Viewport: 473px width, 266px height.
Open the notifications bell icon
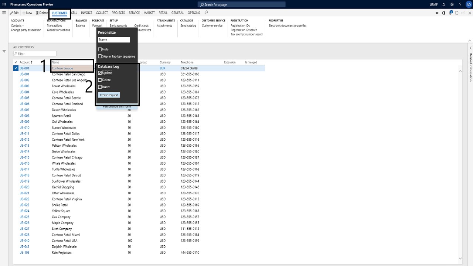[x=443, y=4]
